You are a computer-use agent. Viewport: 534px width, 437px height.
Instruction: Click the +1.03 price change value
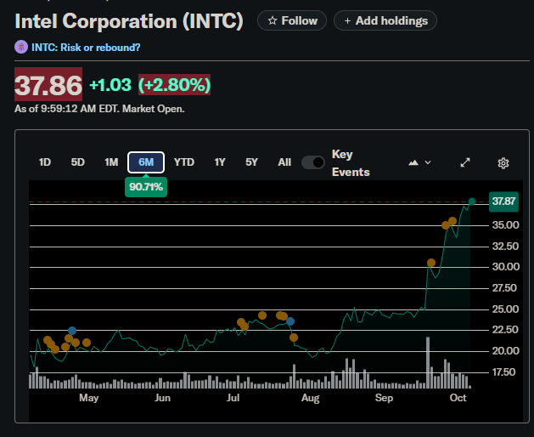coord(110,85)
